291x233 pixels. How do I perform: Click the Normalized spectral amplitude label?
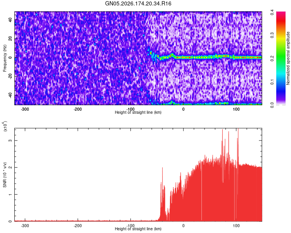point(288,58)
